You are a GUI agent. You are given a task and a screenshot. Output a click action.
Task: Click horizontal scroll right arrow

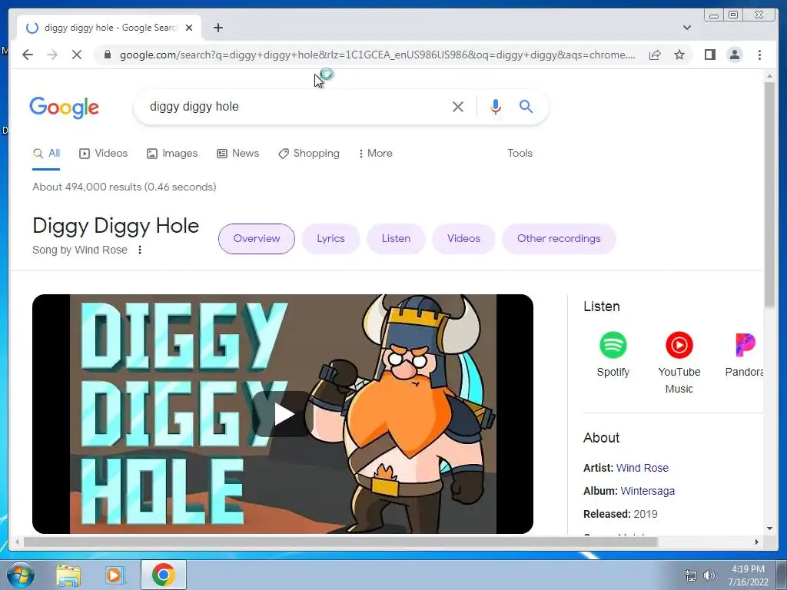click(757, 542)
